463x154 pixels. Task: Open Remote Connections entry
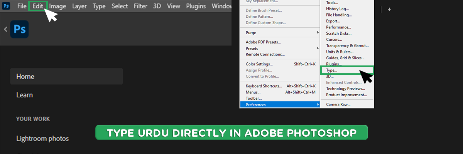[x=265, y=55]
